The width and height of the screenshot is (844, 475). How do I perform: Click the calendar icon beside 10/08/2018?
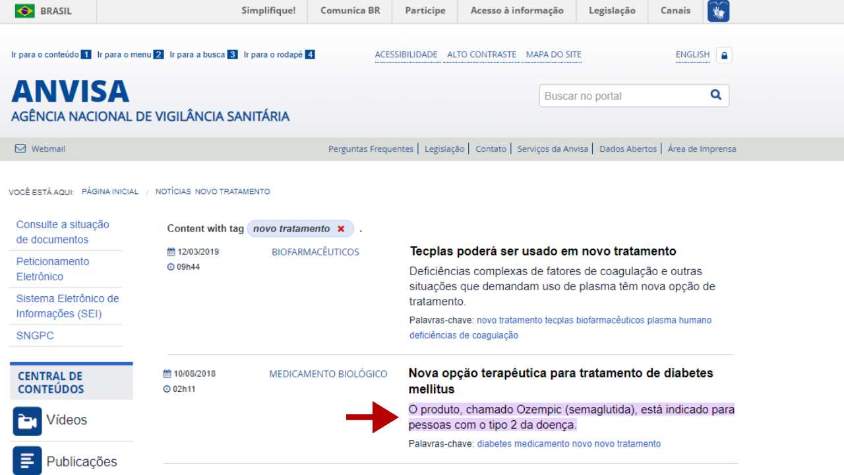click(x=167, y=373)
